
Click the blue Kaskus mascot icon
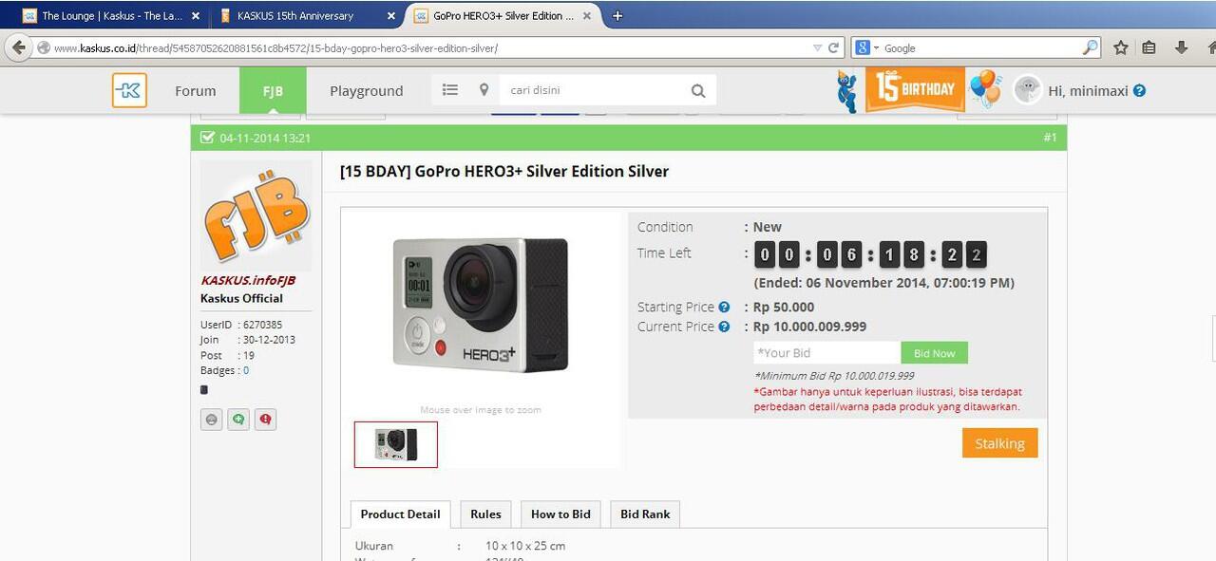[x=846, y=91]
